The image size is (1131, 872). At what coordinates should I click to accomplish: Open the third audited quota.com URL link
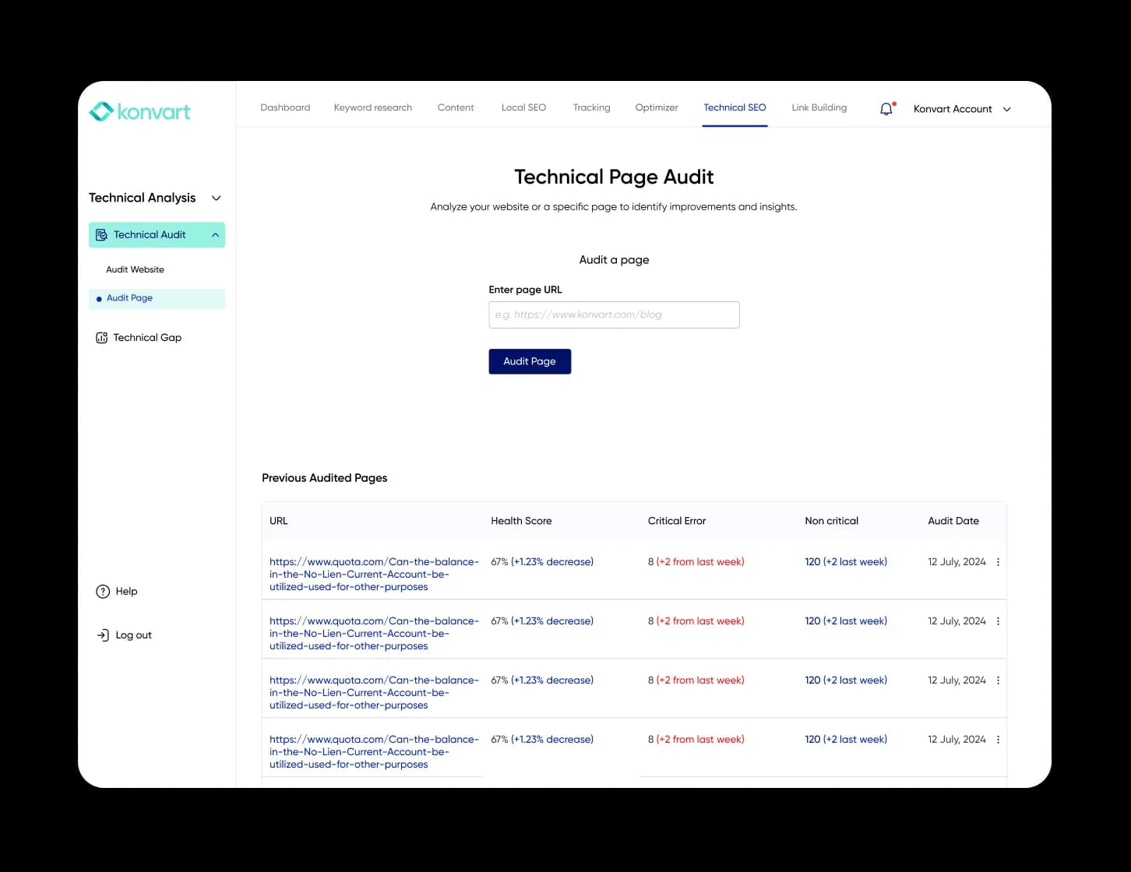pyautogui.click(x=374, y=693)
